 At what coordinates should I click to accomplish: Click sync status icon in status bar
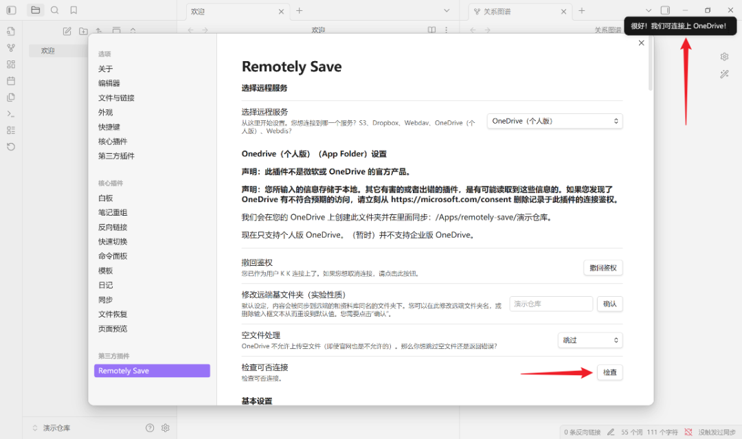click(688, 432)
